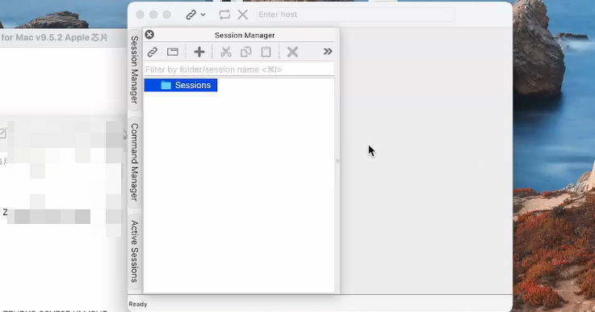Screen dimensions: 595x312
Task: Click the Connect in Tab icon
Action: (173, 52)
